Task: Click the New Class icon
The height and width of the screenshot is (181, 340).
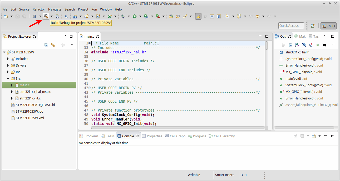Action: 110,16
